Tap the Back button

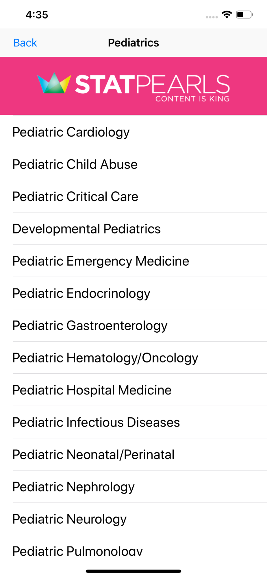[25, 43]
